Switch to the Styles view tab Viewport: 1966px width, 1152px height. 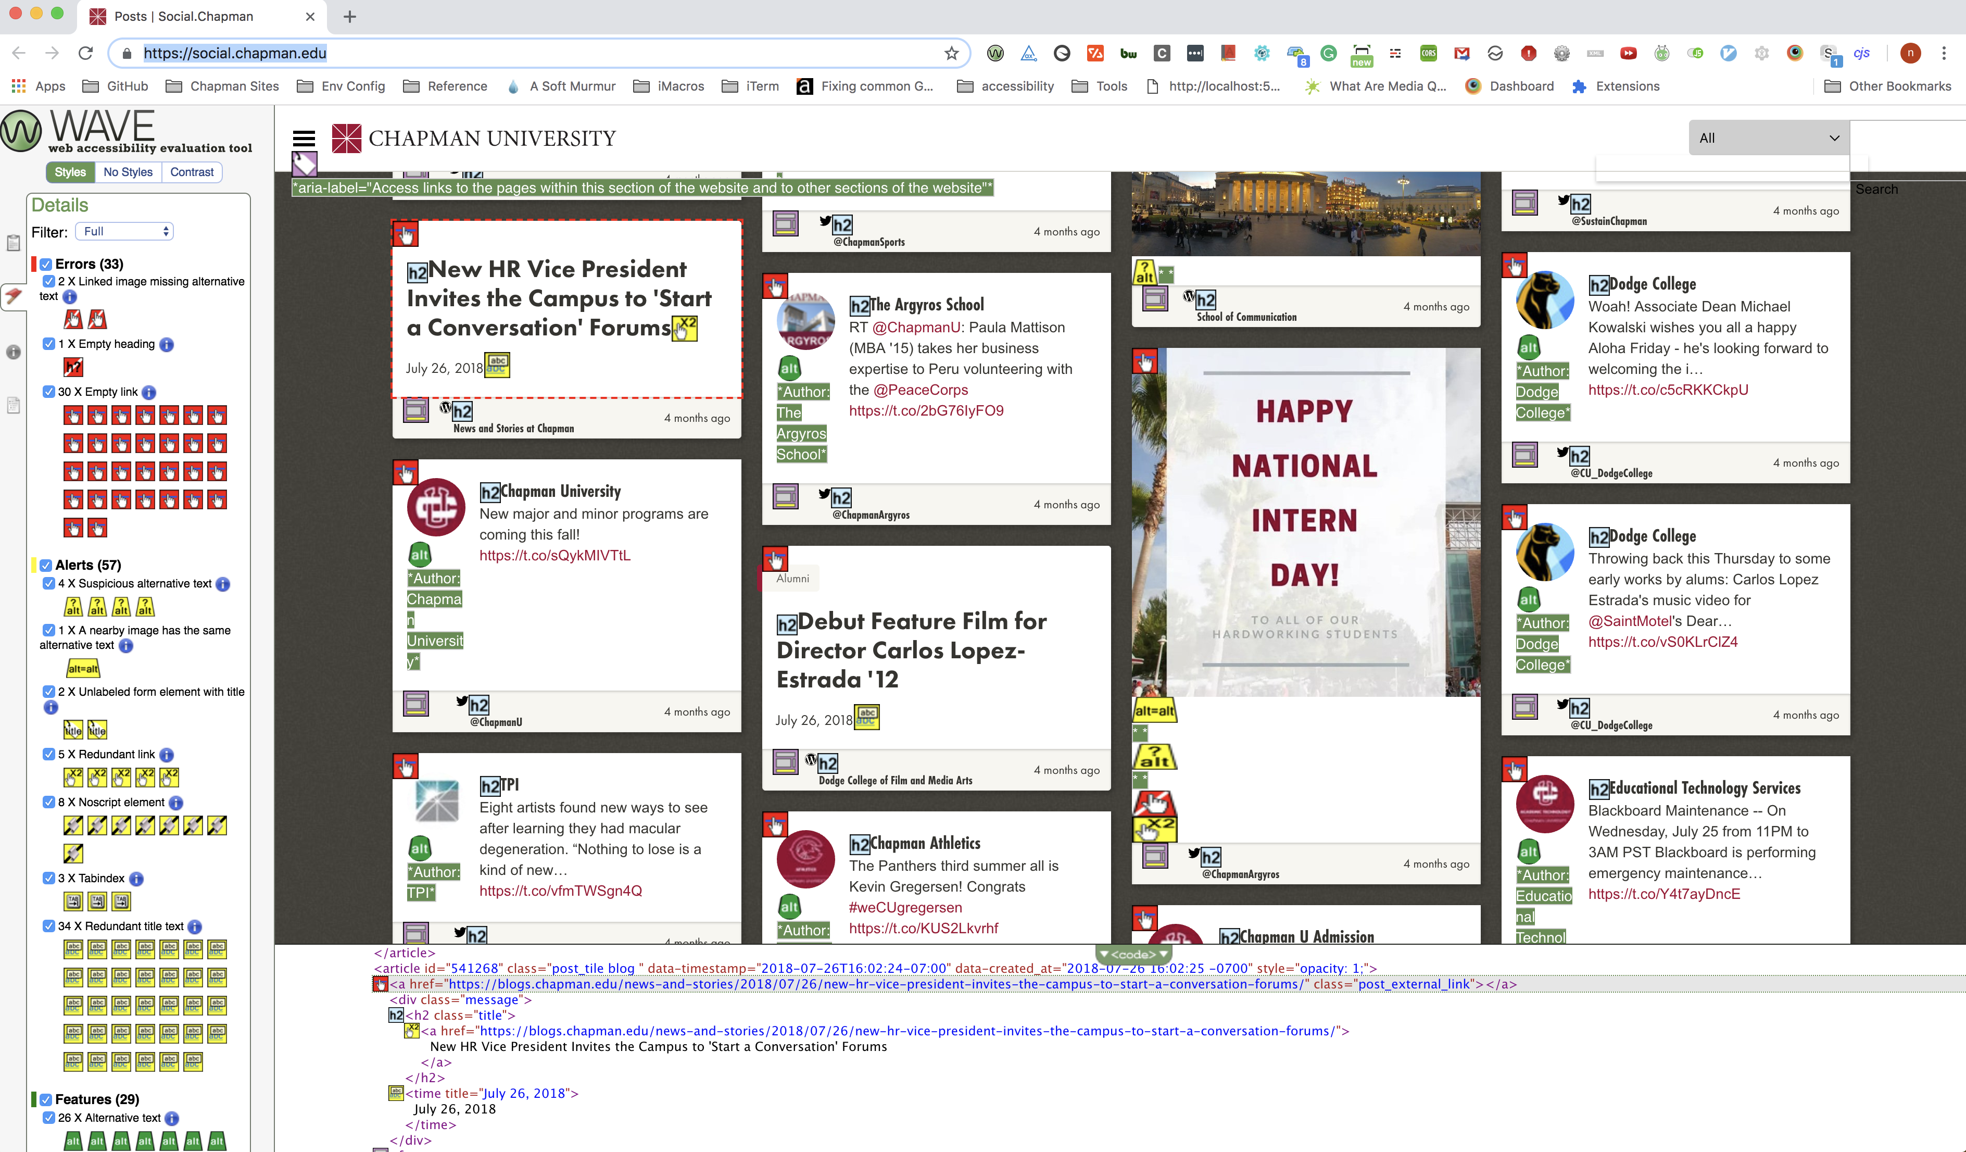69,172
